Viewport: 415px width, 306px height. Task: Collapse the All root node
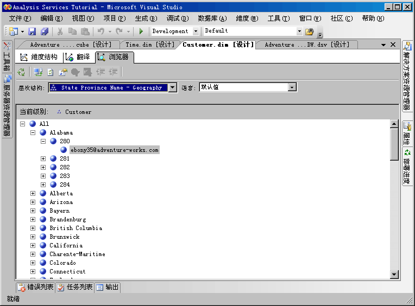[22, 124]
